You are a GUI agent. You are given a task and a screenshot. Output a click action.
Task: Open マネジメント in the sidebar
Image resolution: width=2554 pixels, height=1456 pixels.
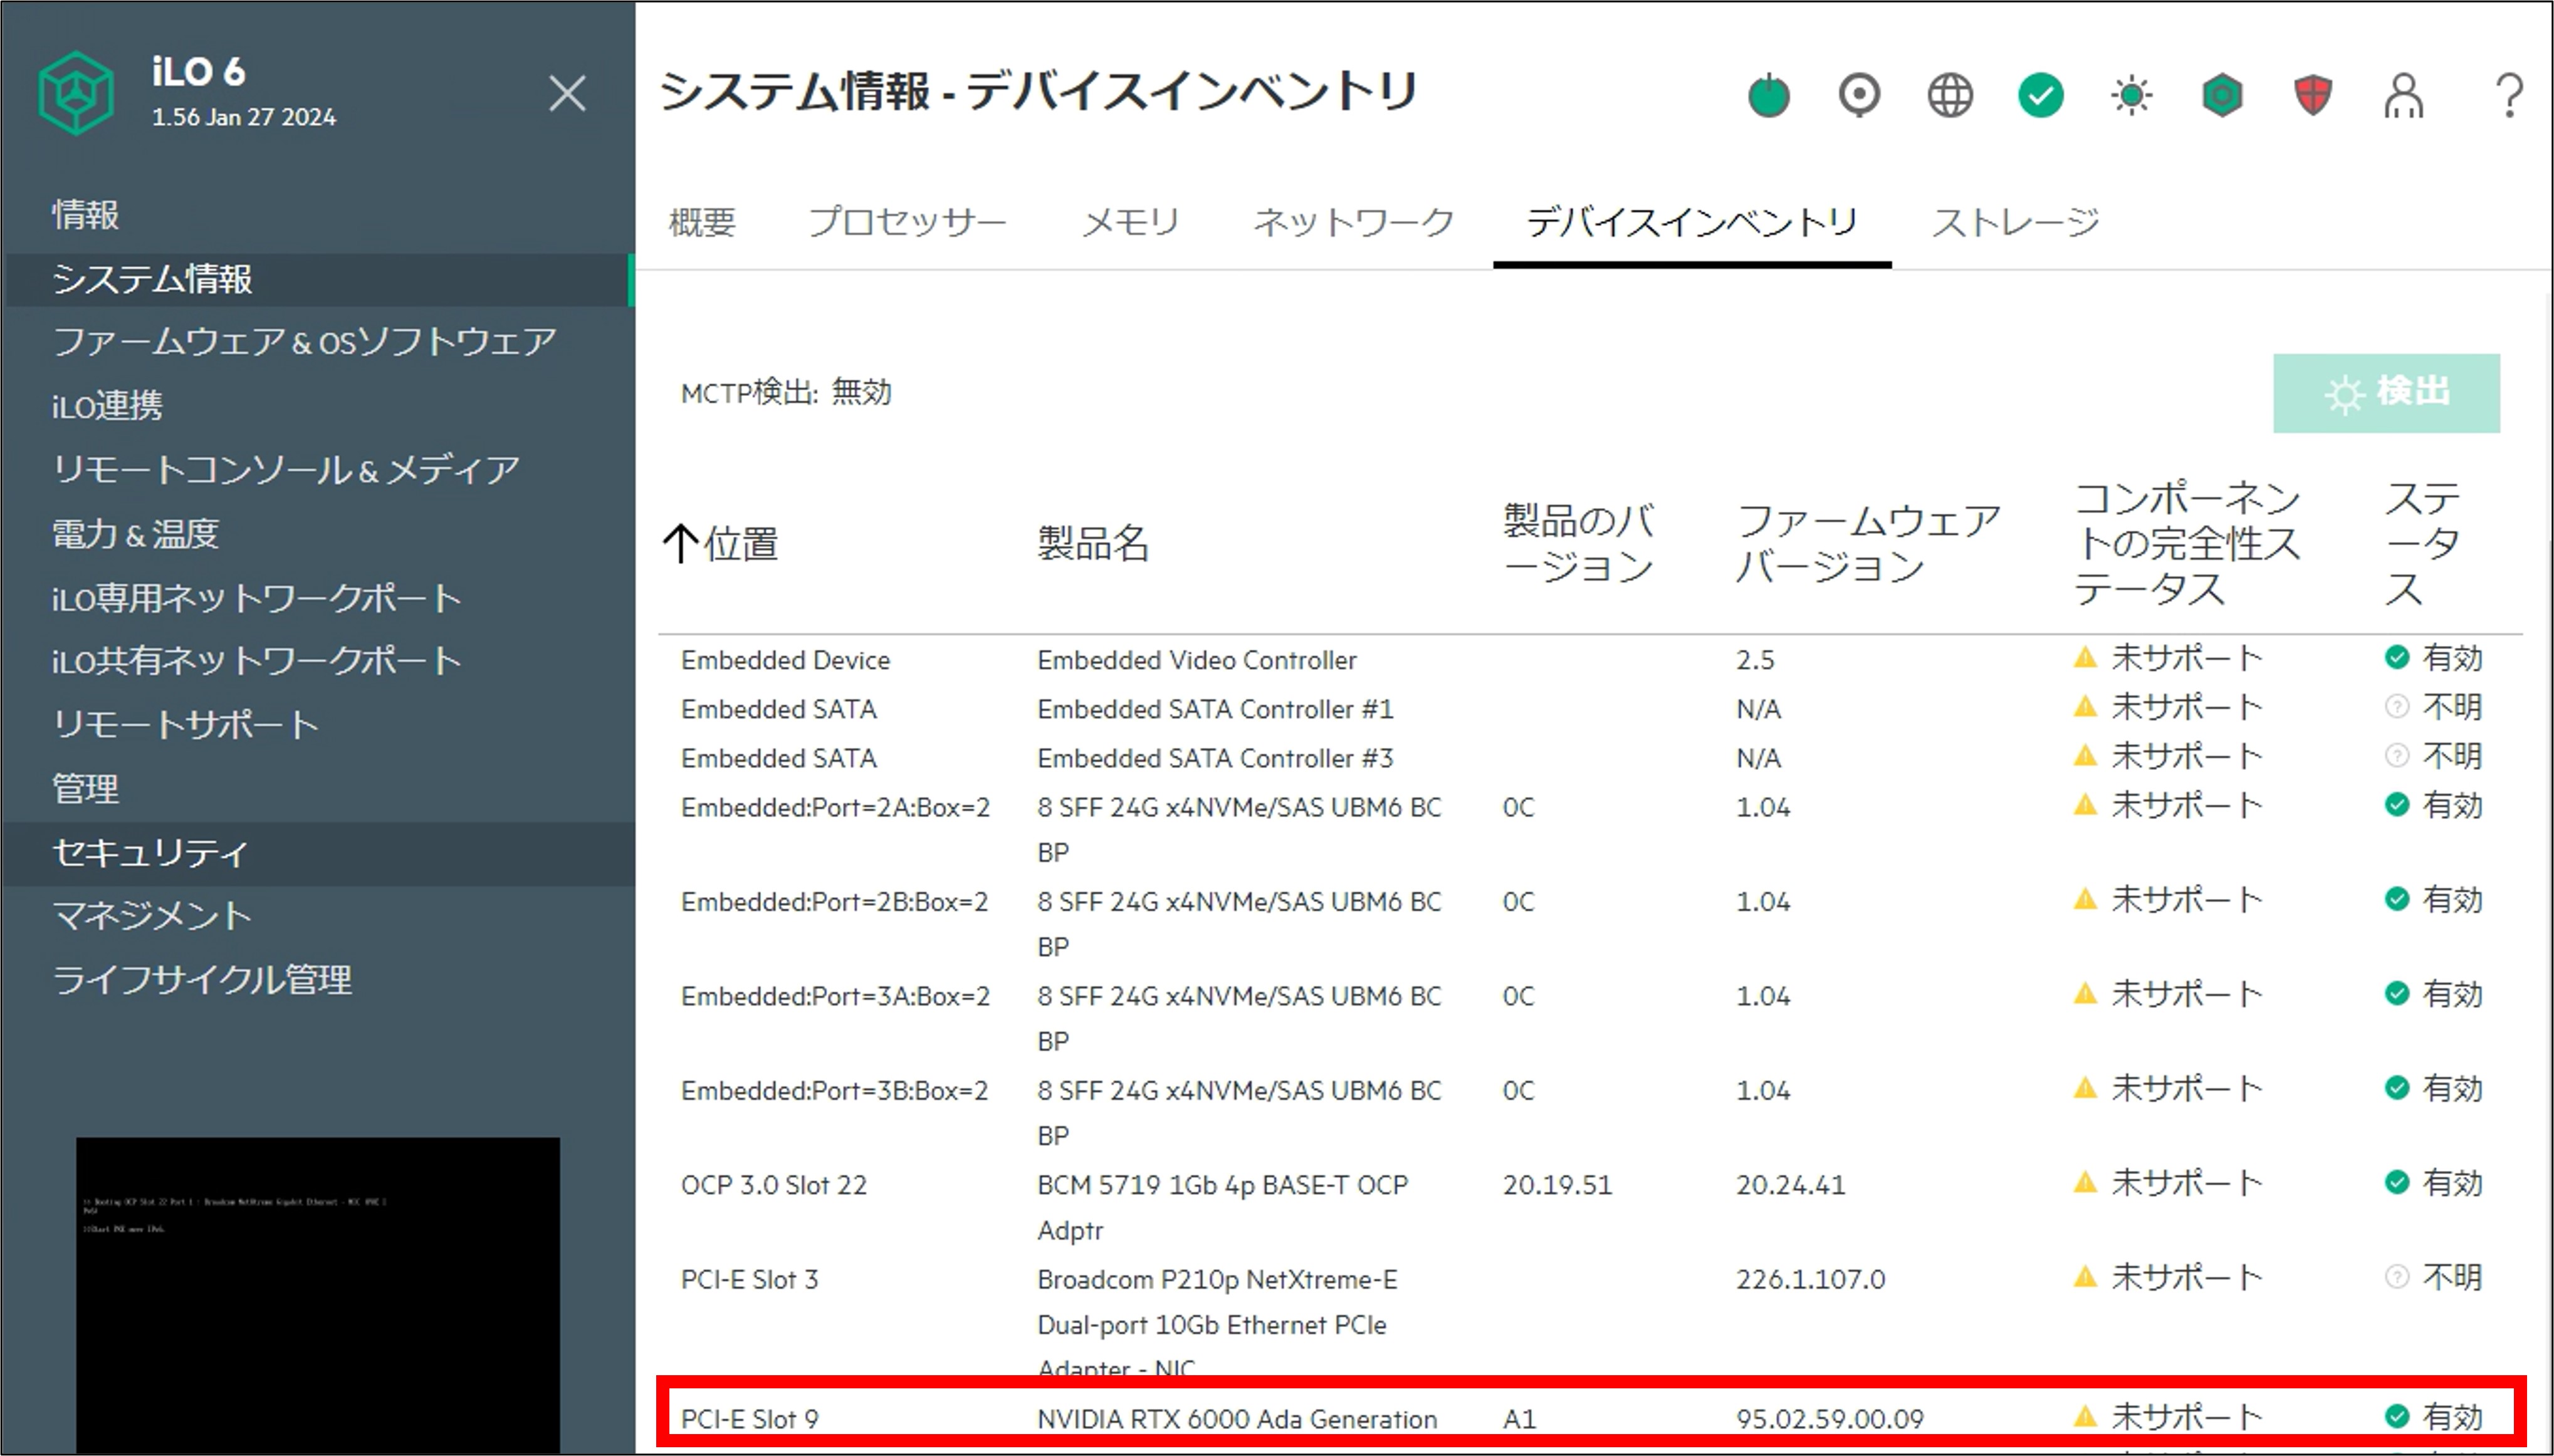pyautogui.click(x=152, y=916)
